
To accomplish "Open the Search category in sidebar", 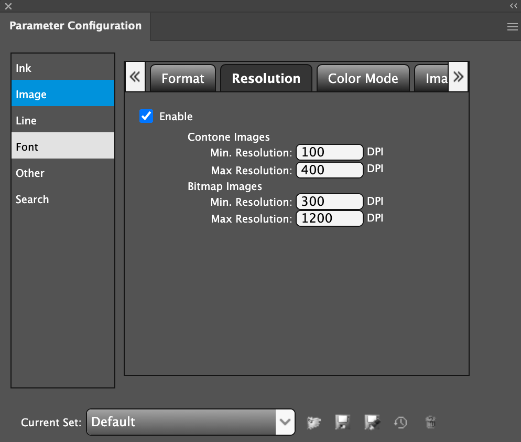I will (x=63, y=199).
